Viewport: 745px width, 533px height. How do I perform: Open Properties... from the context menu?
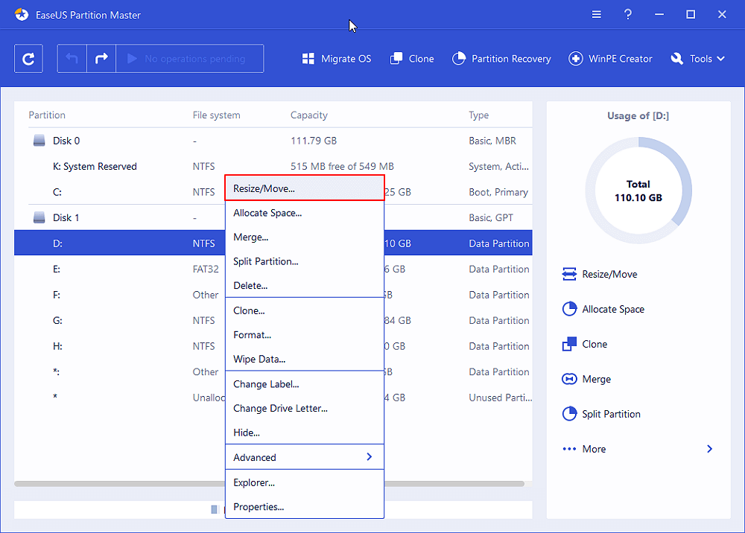(x=305, y=507)
